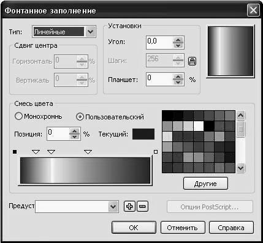Select the black start color square marker
Image resolution: width=263 pixels, height=243 pixels.
click(x=15, y=152)
